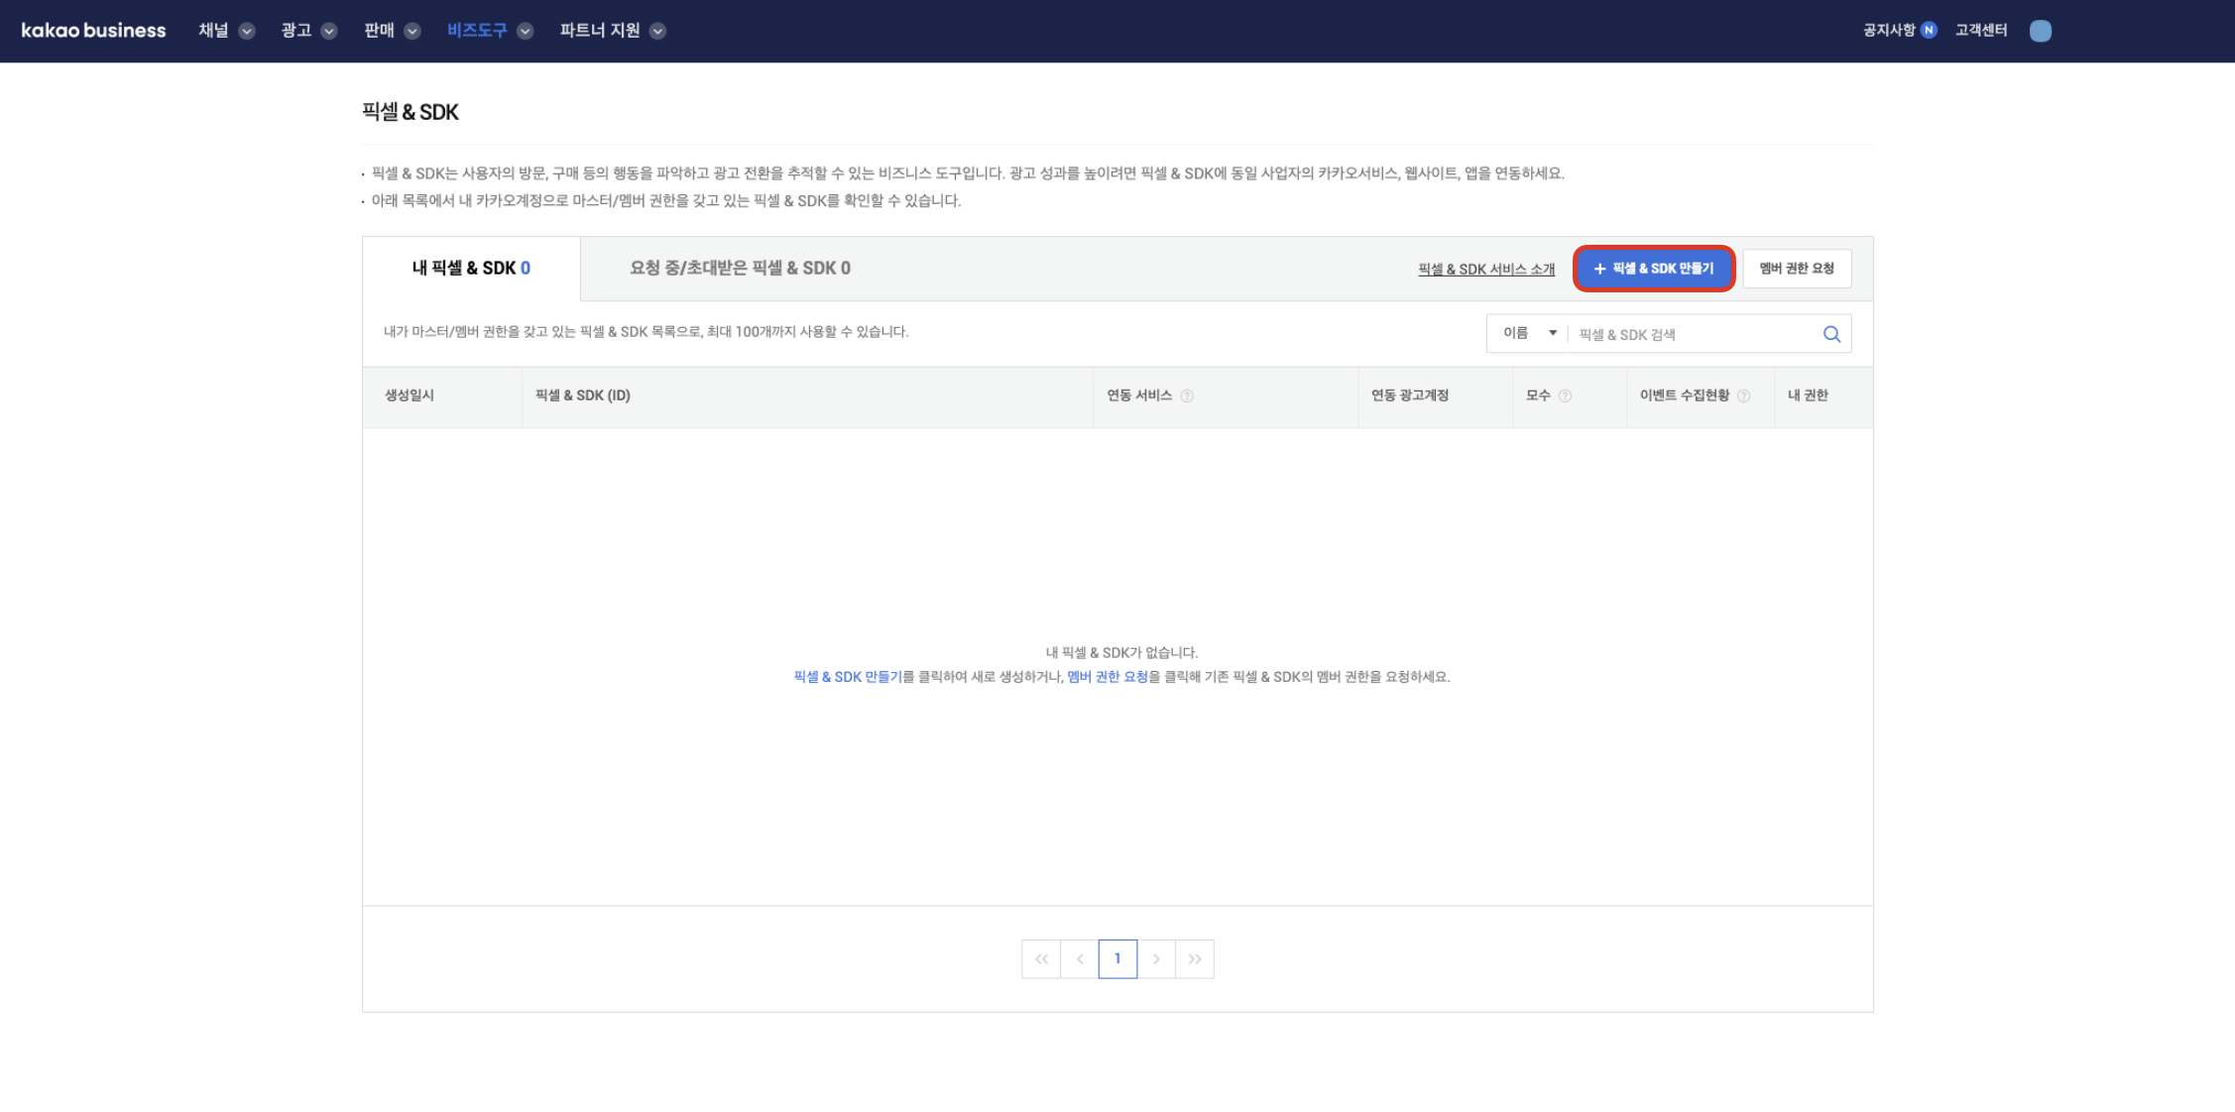
Task: Click the search magnifier icon
Action: coord(1830,334)
